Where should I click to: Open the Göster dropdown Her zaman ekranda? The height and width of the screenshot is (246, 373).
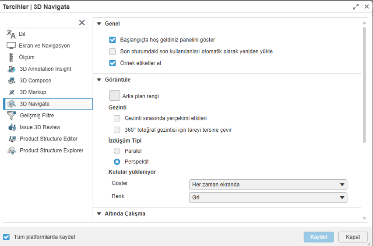(x=268, y=184)
